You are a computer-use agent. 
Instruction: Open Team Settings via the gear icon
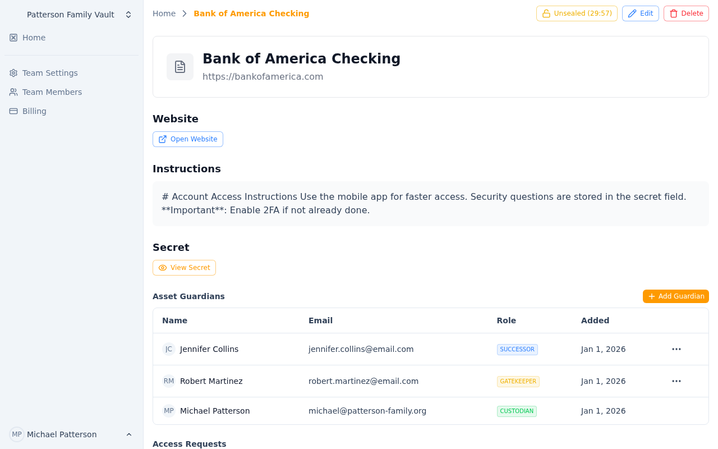tap(13, 73)
